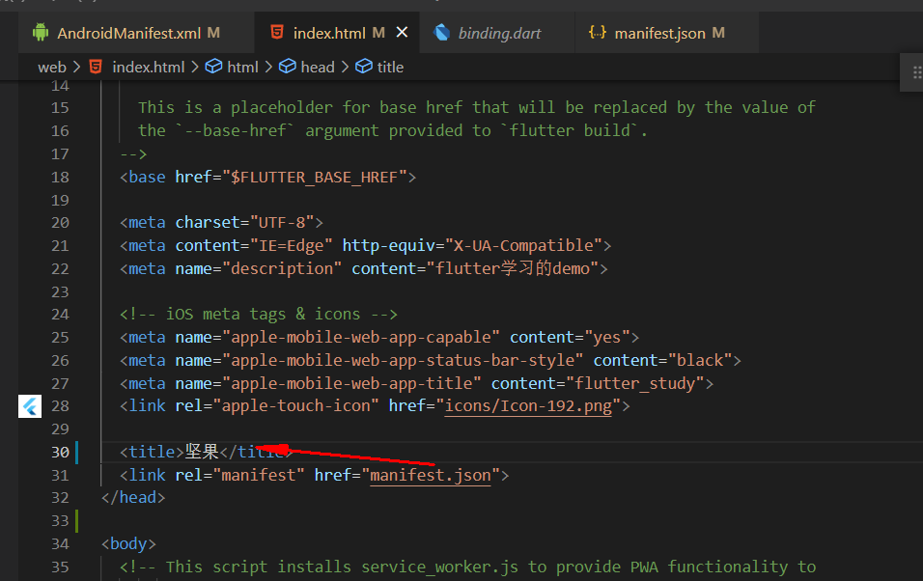The width and height of the screenshot is (923, 581).
Task: Click the "flutter学习的demo" content value
Action: pos(512,268)
